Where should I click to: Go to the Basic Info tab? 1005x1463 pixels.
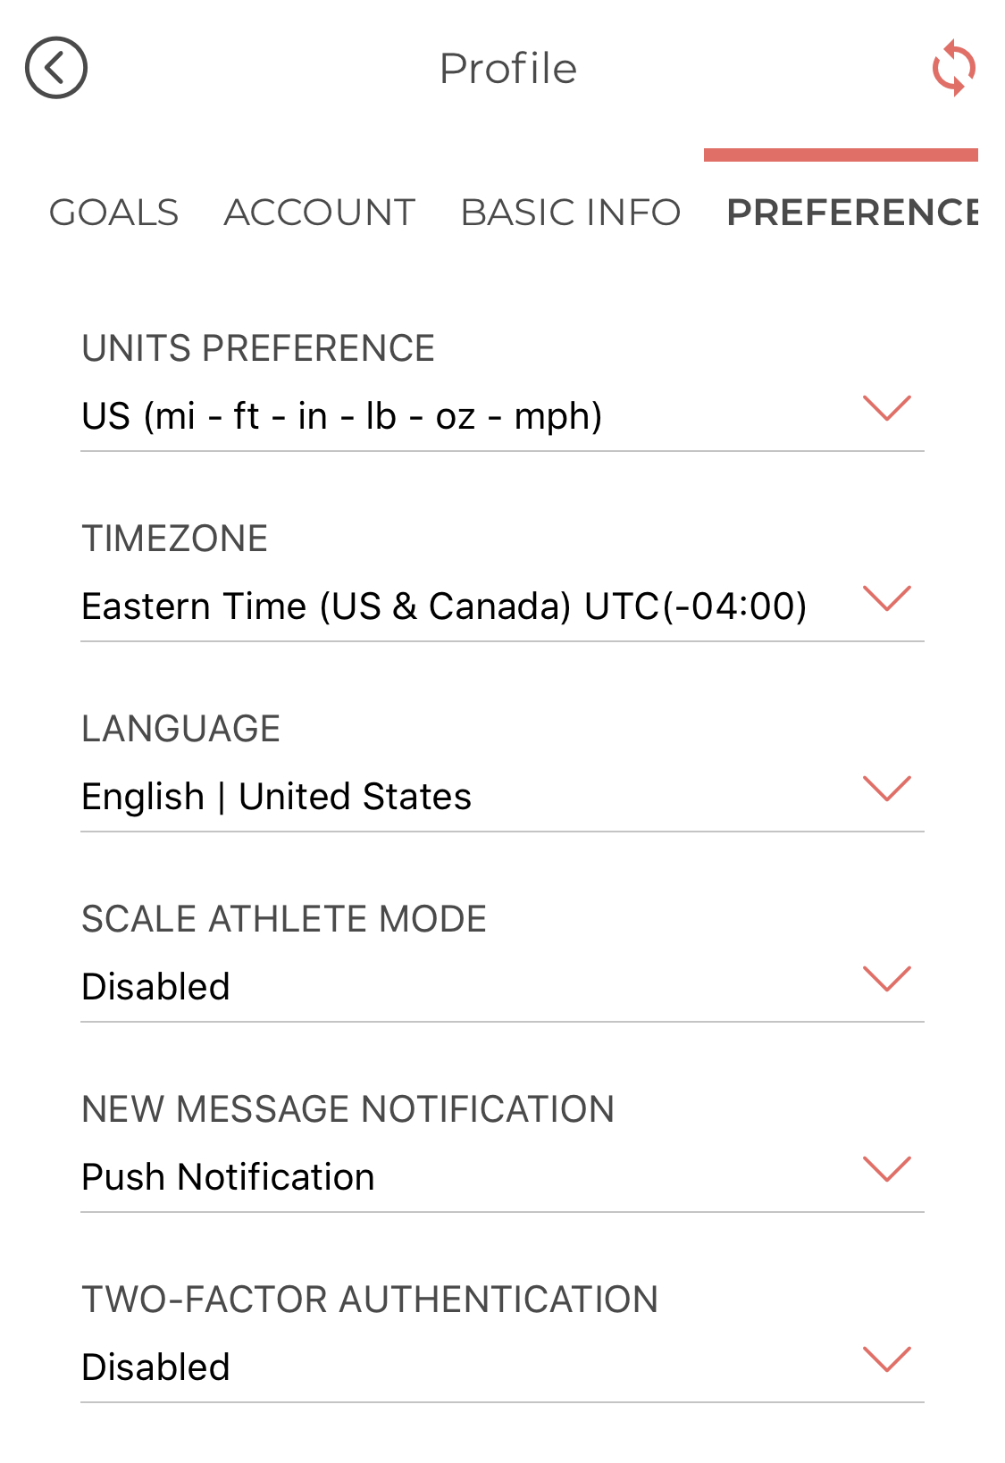click(571, 213)
